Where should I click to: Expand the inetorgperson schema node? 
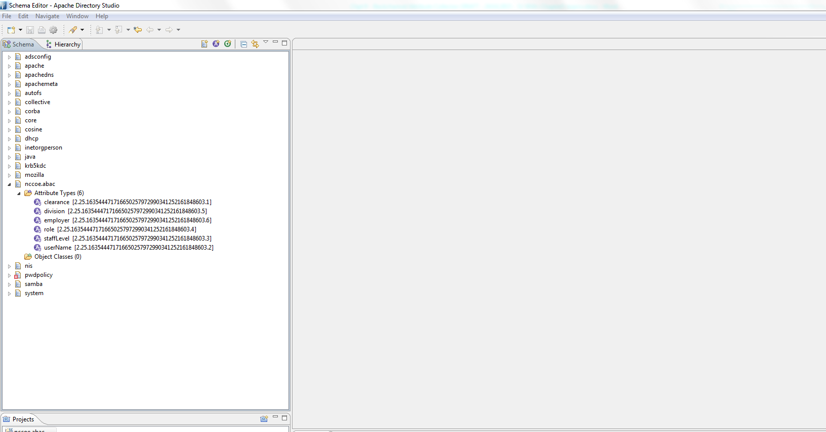(9, 148)
